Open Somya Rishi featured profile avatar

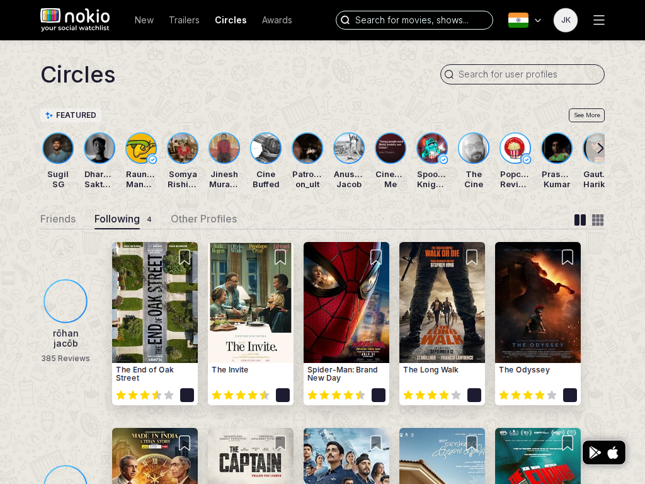tap(183, 148)
